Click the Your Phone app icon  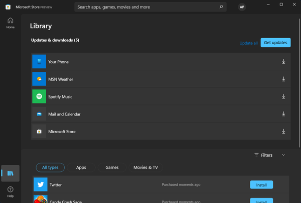[x=39, y=61]
